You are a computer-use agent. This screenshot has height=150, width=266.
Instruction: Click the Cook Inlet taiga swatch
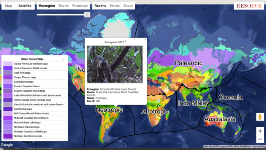click(x=8, y=73)
